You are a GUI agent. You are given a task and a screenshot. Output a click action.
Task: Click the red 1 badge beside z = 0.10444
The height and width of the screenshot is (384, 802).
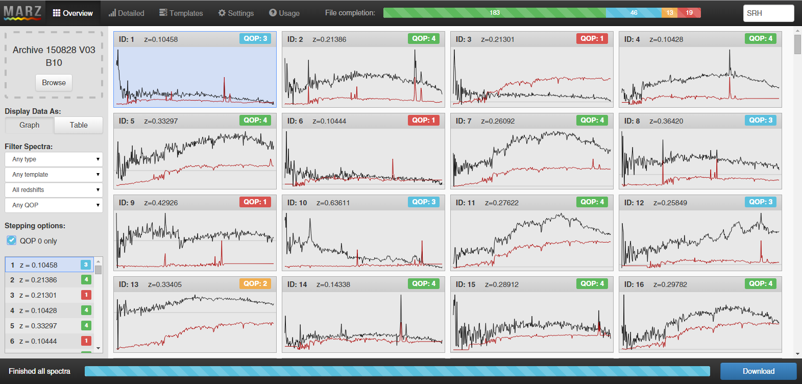[86, 341]
